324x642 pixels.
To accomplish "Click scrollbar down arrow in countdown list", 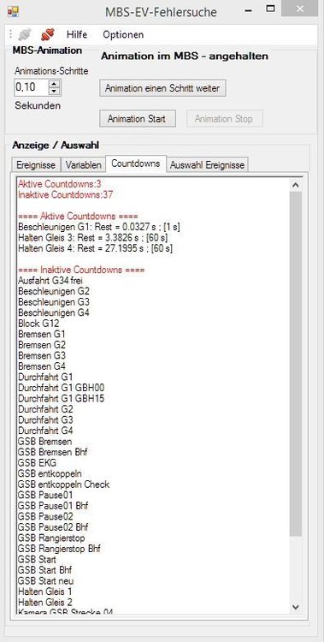I will pyautogui.click(x=296, y=607).
